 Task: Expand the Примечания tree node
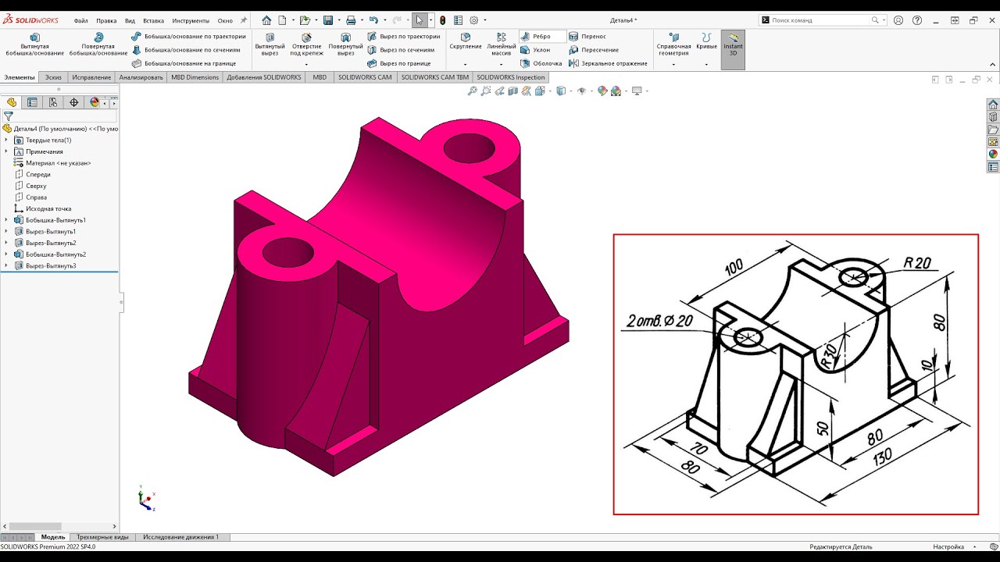click(6, 151)
